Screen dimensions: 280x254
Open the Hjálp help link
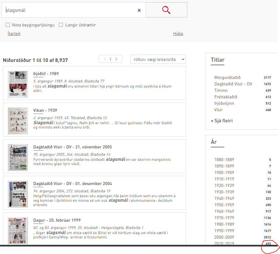coord(178,34)
